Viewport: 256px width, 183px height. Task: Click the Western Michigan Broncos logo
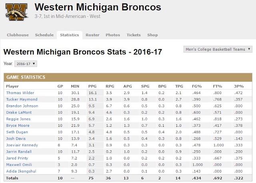pos(16,12)
